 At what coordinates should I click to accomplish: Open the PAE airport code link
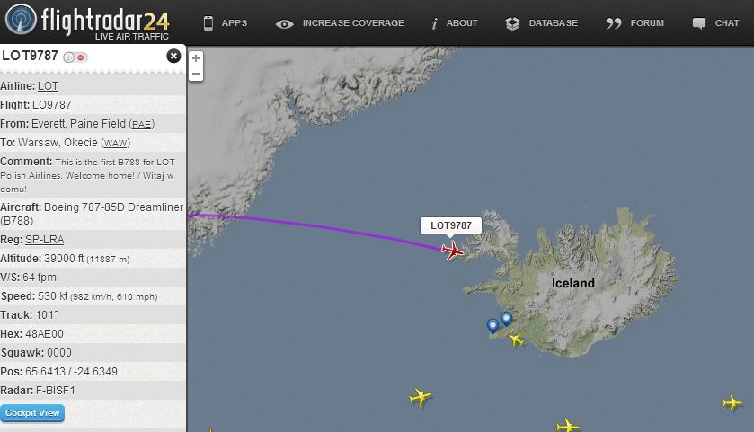(141, 124)
